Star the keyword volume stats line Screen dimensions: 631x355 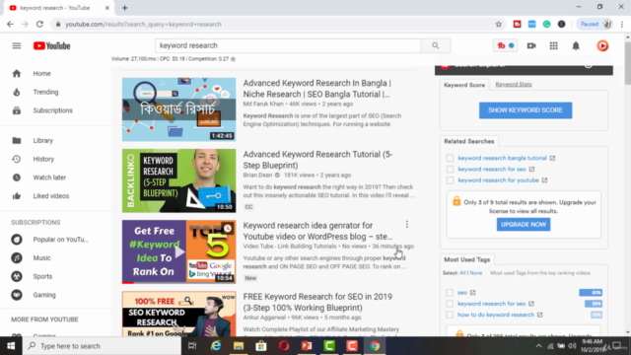(x=233, y=59)
